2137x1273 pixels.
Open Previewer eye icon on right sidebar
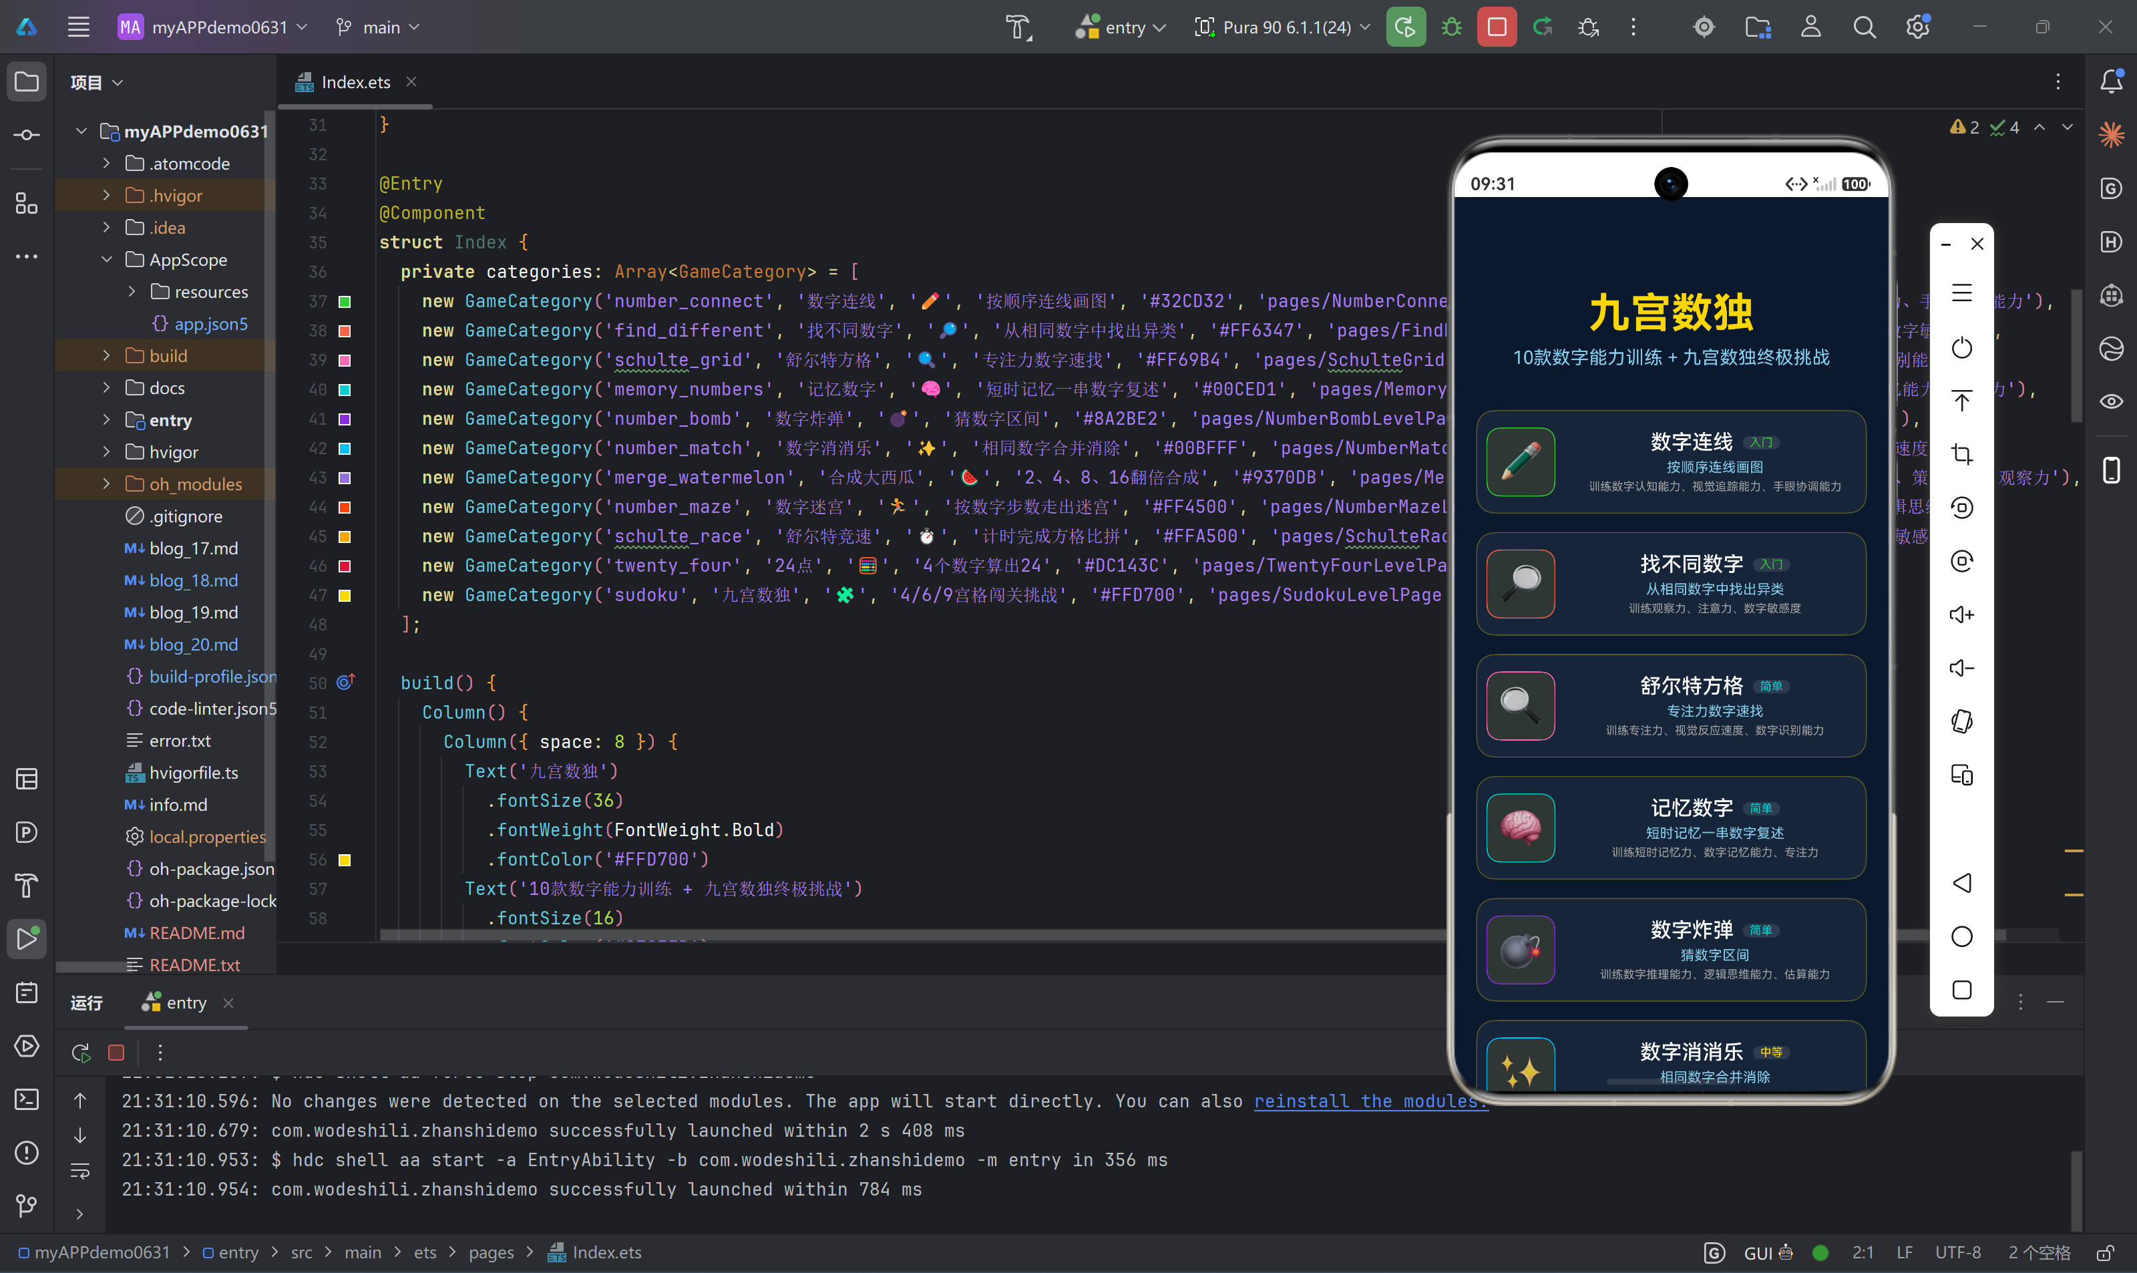(x=2110, y=401)
